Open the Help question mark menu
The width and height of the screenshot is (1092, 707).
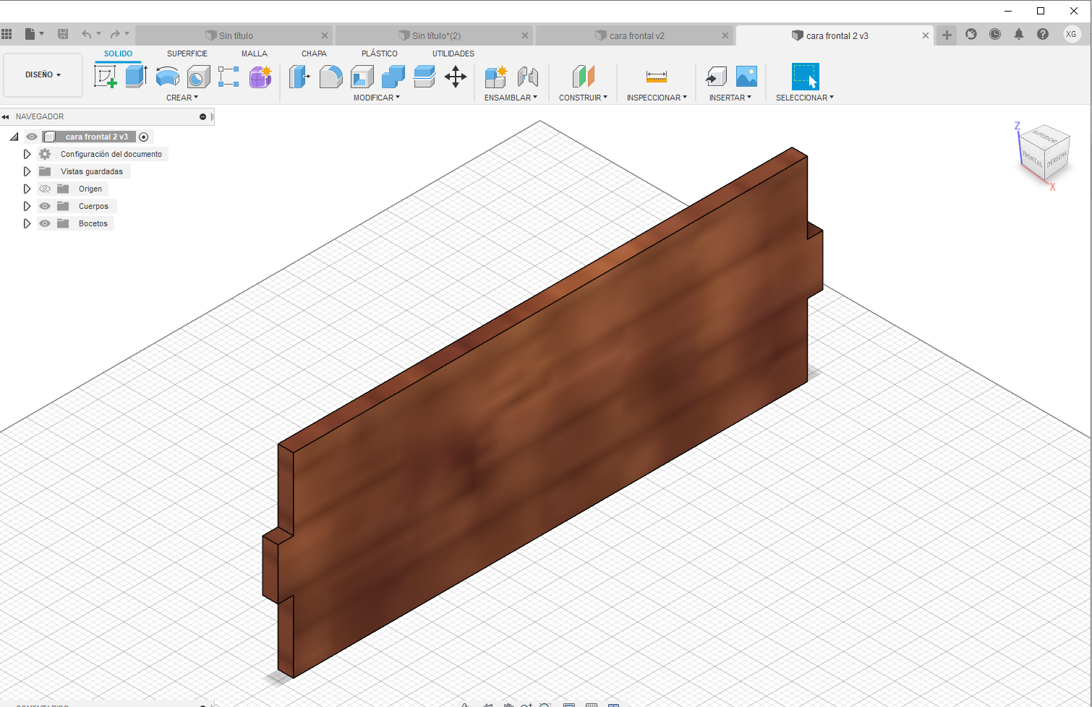pyautogui.click(x=1043, y=34)
